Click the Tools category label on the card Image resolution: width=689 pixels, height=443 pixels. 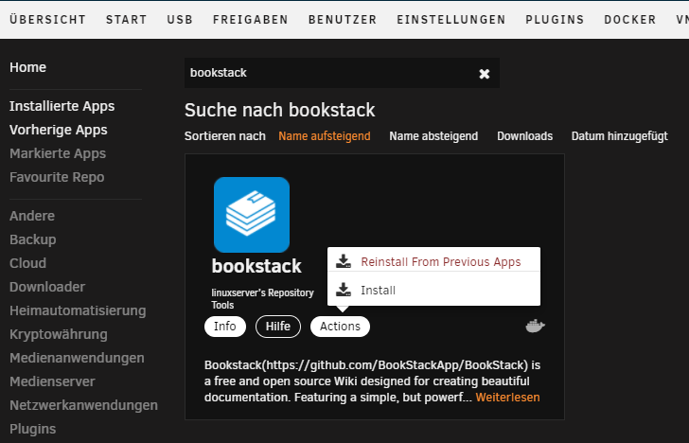point(222,305)
